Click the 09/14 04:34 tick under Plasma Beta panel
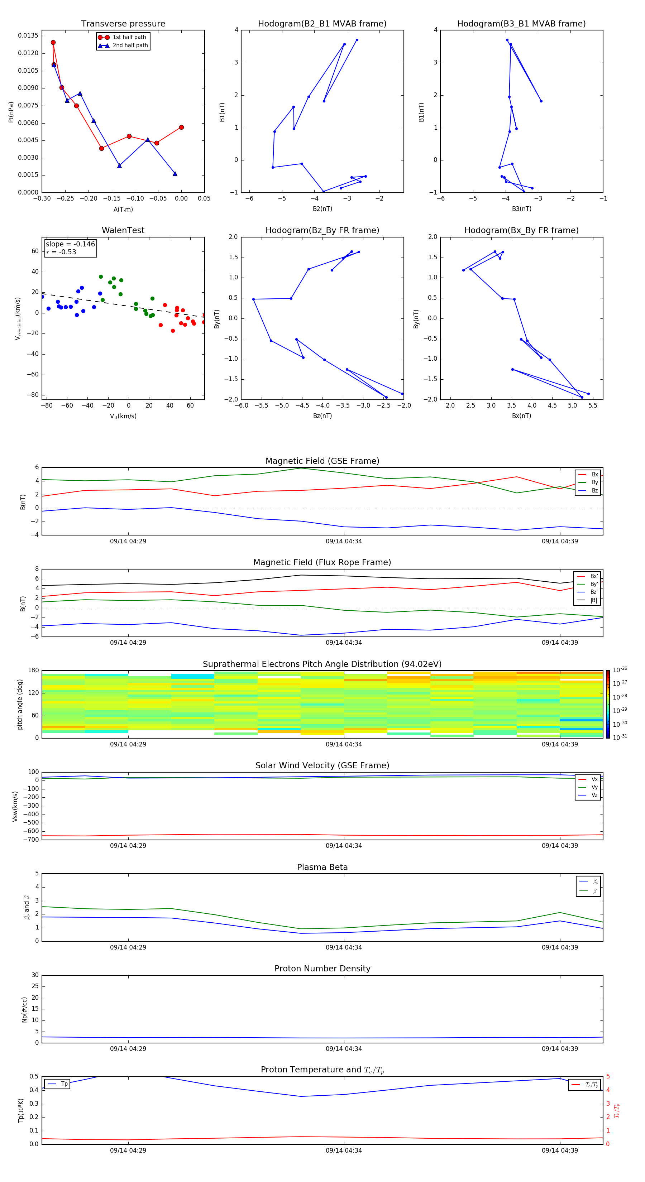Image resolution: width=645 pixels, height=1182 pixels. 344,947
